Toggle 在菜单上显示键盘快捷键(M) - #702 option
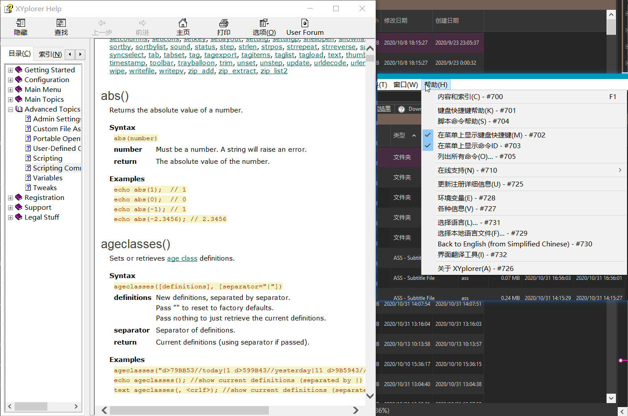 (524, 135)
